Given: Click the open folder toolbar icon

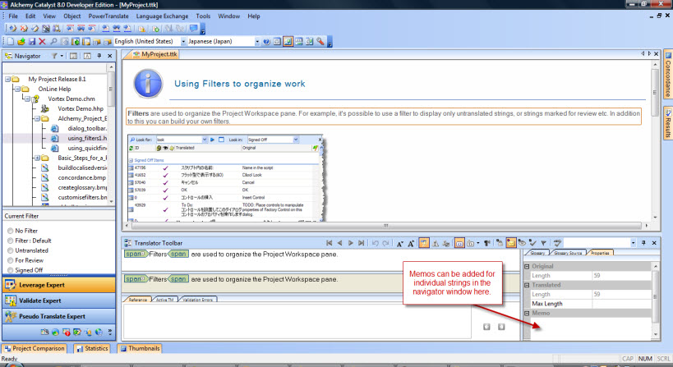Looking at the screenshot, I should click(21, 41).
